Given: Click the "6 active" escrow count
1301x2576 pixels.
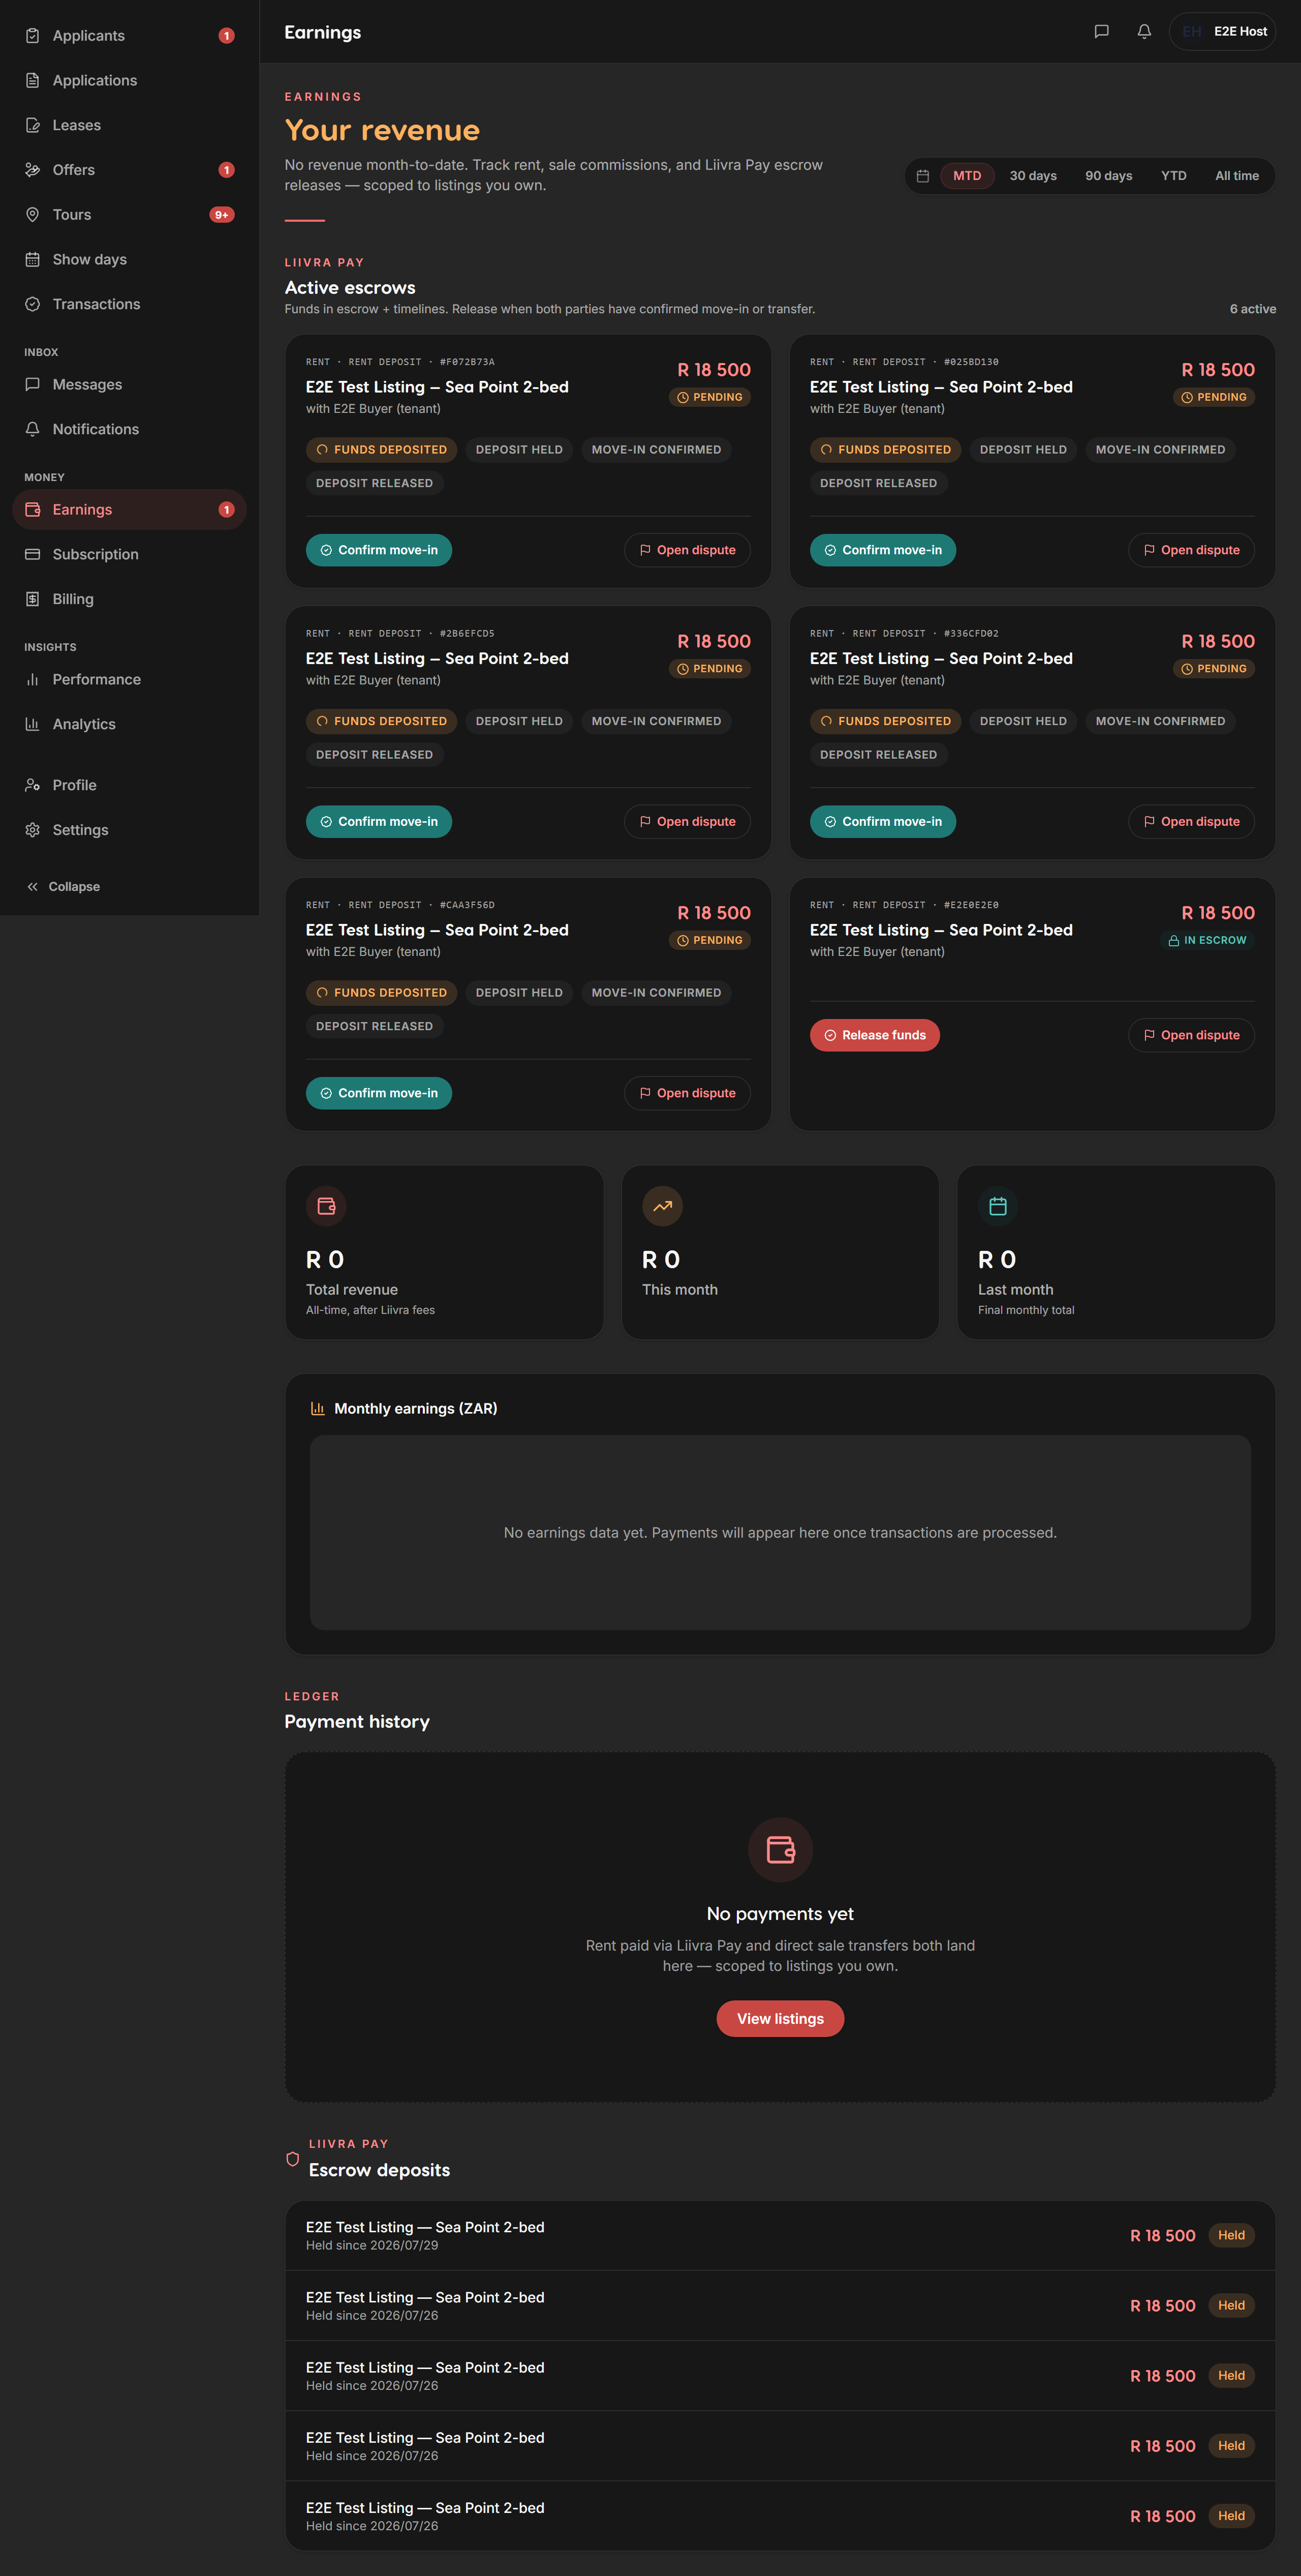Looking at the screenshot, I should (1253, 309).
